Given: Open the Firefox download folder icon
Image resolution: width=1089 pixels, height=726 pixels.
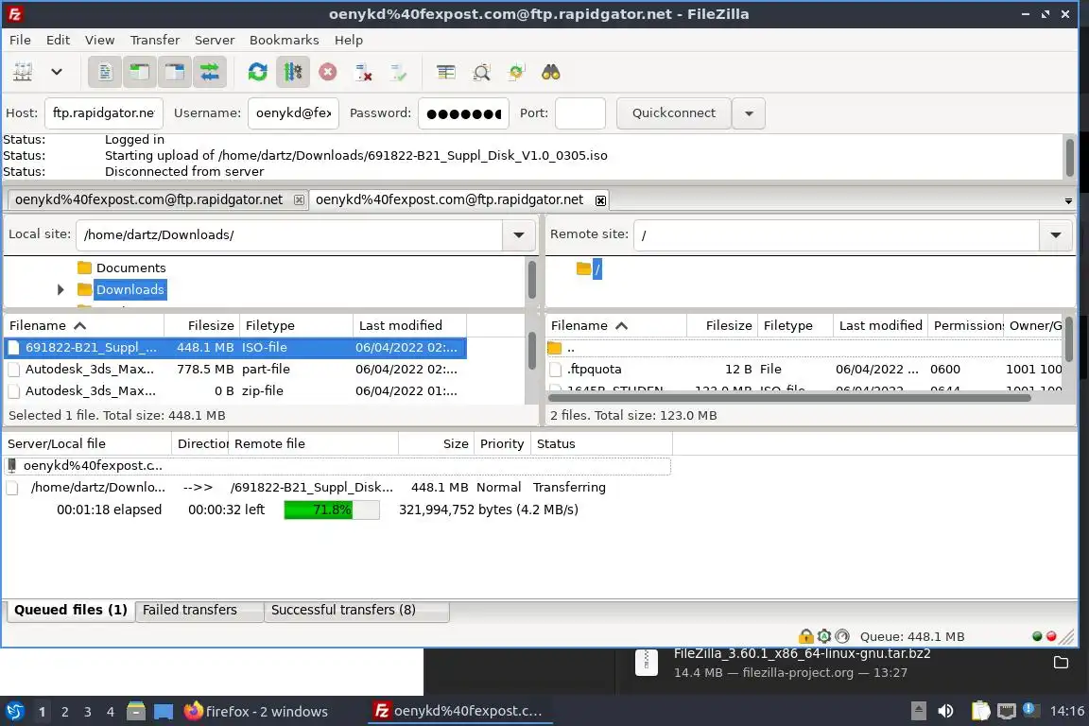Looking at the screenshot, I should (1062, 662).
